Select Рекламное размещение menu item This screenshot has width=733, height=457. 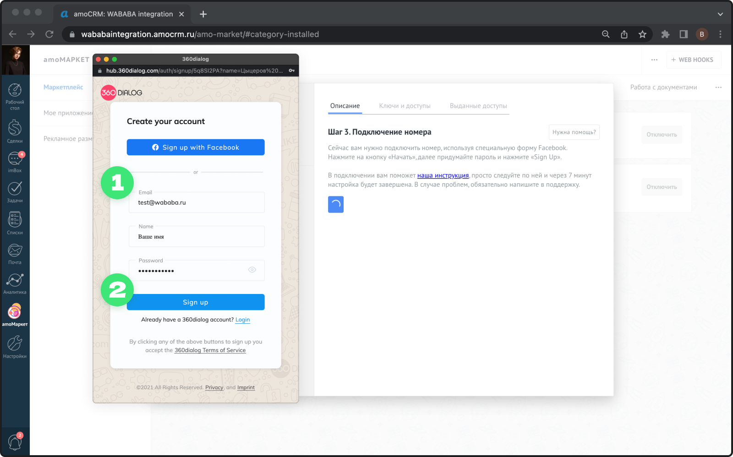tap(68, 138)
